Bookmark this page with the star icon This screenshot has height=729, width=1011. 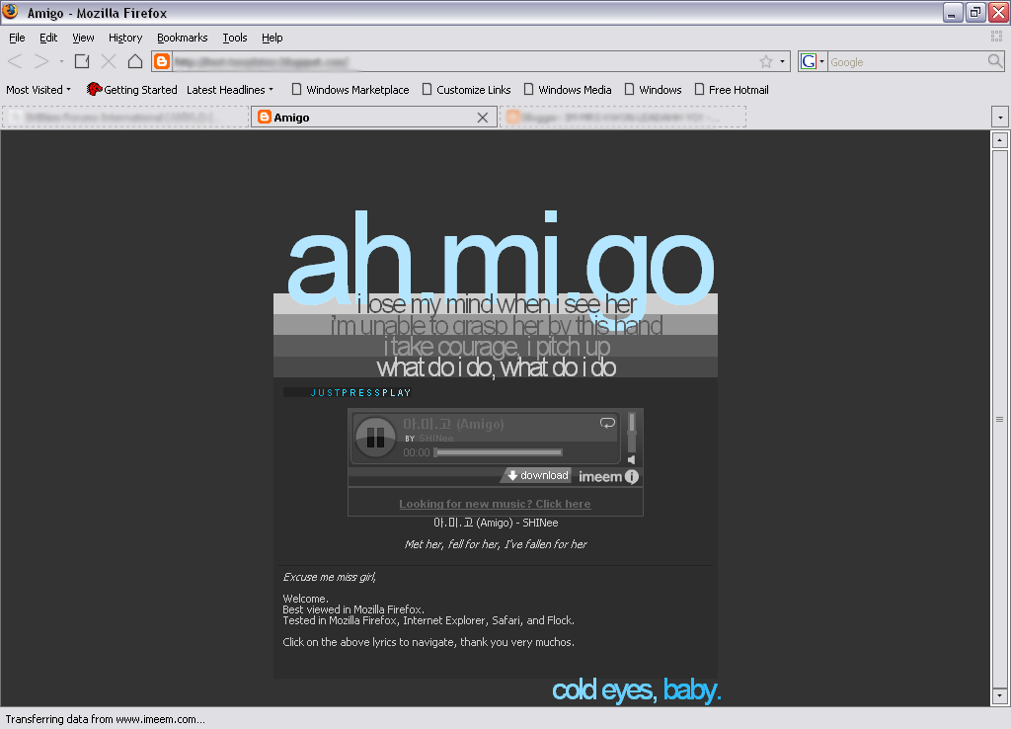[766, 61]
